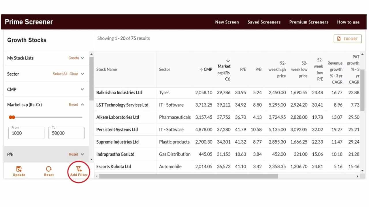The height and width of the screenshot is (207, 369).
Task: Click Clear in Sector filter
Action: (x=74, y=74)
